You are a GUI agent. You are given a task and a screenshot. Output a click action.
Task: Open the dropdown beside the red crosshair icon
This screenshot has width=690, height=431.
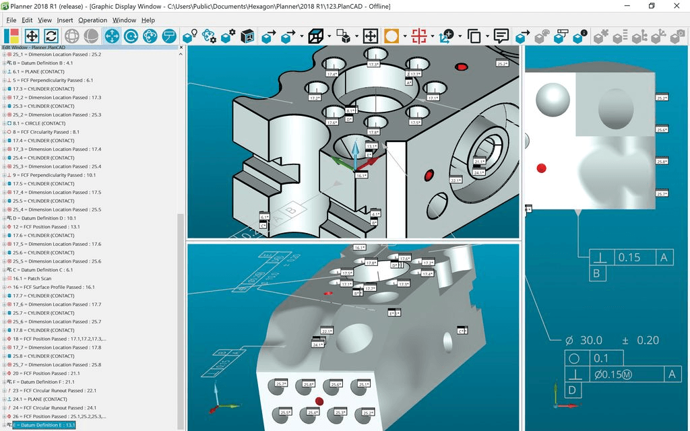click(x=432, y=36)
